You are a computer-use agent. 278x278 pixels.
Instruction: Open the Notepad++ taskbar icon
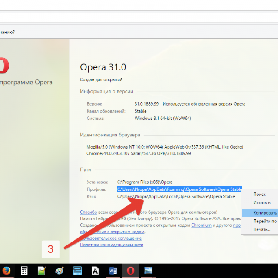pyautogui.click(x=42, y=271)
